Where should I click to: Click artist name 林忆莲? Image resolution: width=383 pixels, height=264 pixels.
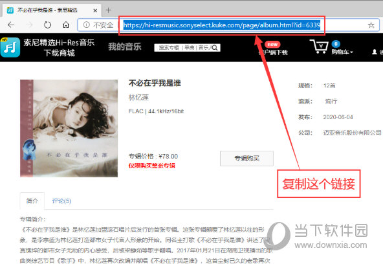[138, 98]
